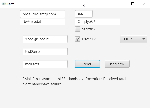Click the Ouqdye8P password field
This screenshot has height=108, width=150.
pos(97,22)
